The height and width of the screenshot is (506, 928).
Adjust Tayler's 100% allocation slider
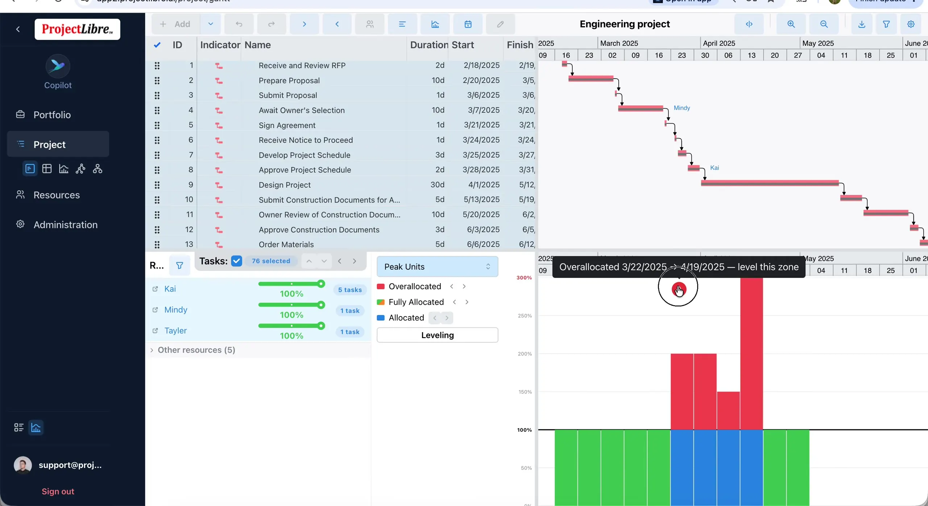pyautogui.click(x=291, y=326)
